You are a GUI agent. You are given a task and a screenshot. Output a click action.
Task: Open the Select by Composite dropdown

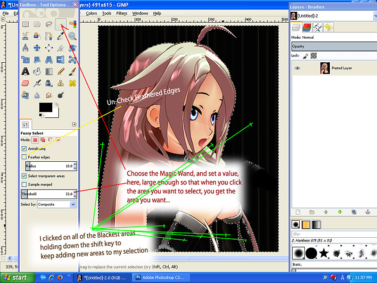57,204
